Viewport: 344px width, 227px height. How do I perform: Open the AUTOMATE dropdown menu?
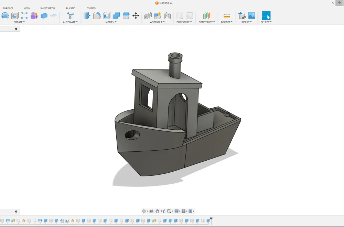pos(70,22)
